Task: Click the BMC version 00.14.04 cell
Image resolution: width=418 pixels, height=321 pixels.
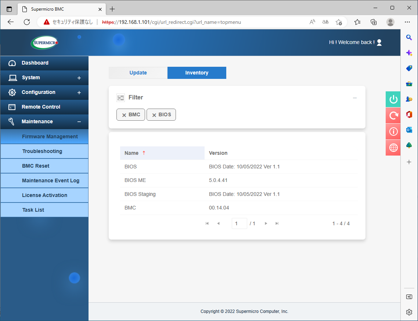Action: click(219, 208)
